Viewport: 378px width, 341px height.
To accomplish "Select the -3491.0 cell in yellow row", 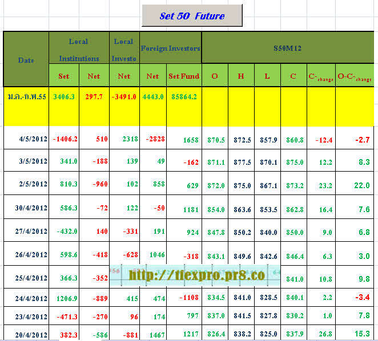I will (123, 97).
